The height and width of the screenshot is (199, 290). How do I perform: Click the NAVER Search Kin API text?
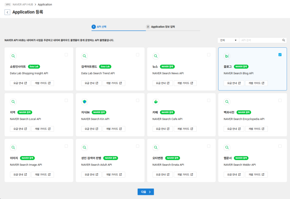95,119
